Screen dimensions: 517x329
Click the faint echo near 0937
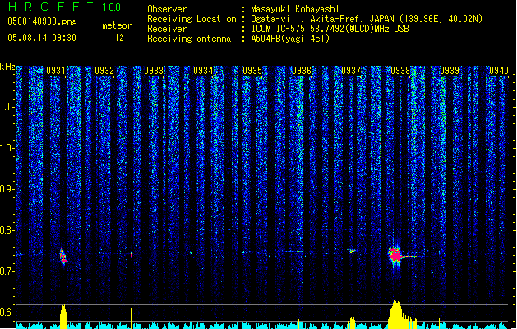click(x=352, y=251)
